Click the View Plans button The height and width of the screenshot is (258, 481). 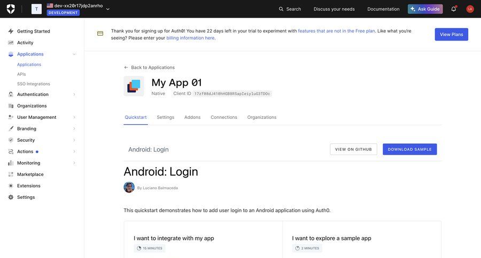tap(451, 34)
